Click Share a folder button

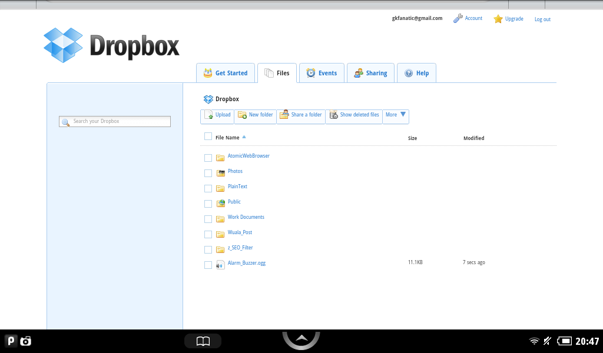(300, 115)
